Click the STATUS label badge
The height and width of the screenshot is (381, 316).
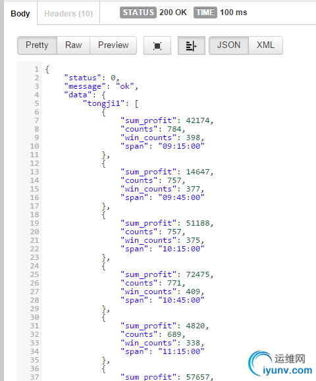(138, 13)
